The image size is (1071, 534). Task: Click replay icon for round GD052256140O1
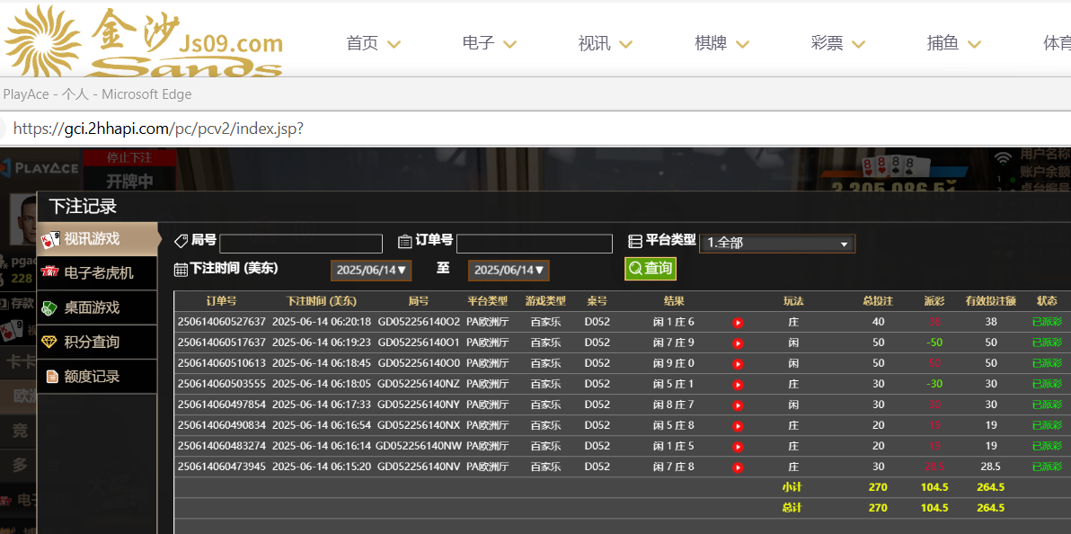pos(738,343)
